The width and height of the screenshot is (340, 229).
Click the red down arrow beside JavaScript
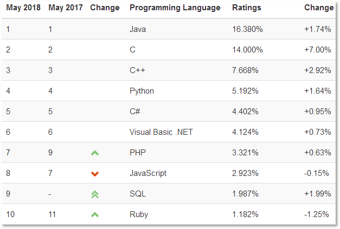(x=95, y=174)
